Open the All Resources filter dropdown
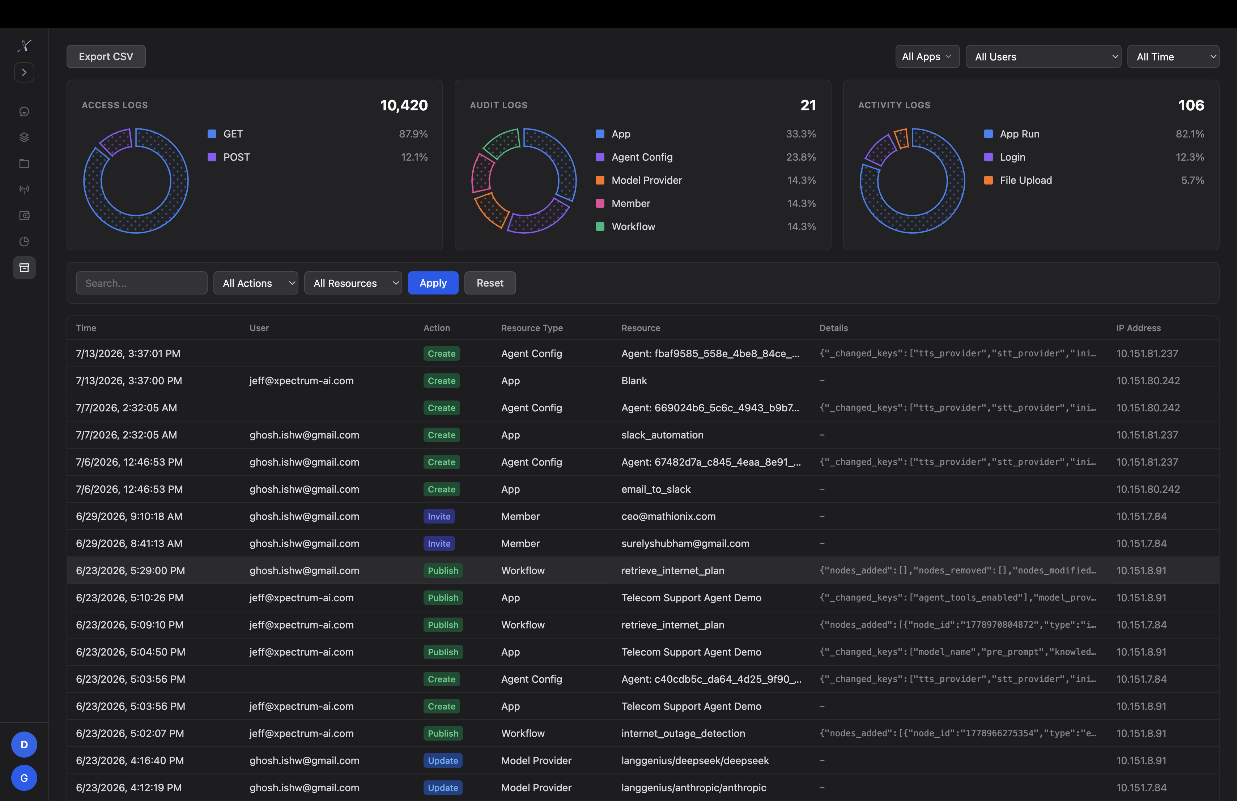 click(353, 283)
